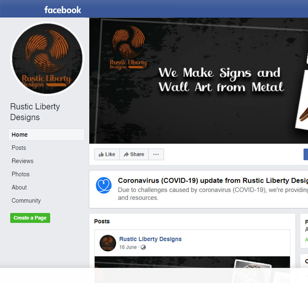
Task: Switch to the Photos section
Action: point(20,174)
